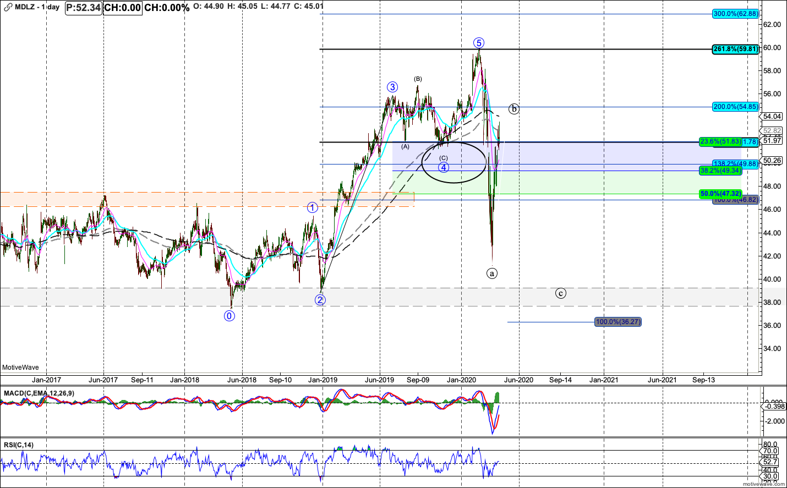Select the (C) corrective wave label
787x488 pixels.
444,158
